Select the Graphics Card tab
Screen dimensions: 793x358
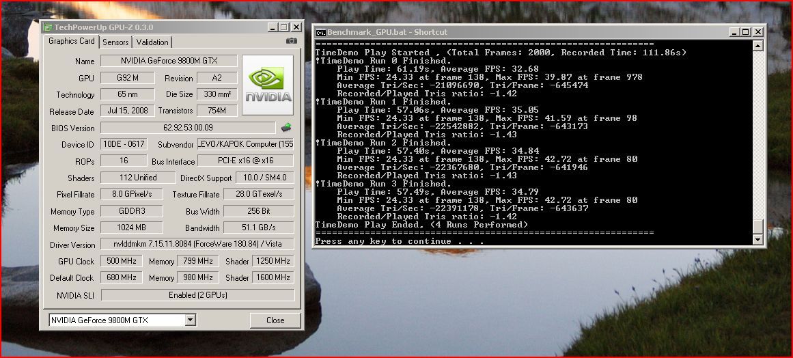point(71,41)
